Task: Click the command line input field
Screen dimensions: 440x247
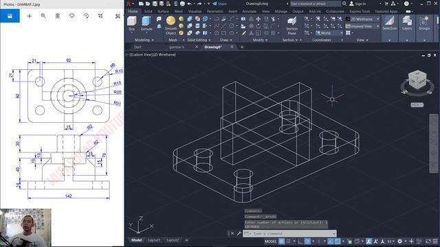Action: click(289, 233)
